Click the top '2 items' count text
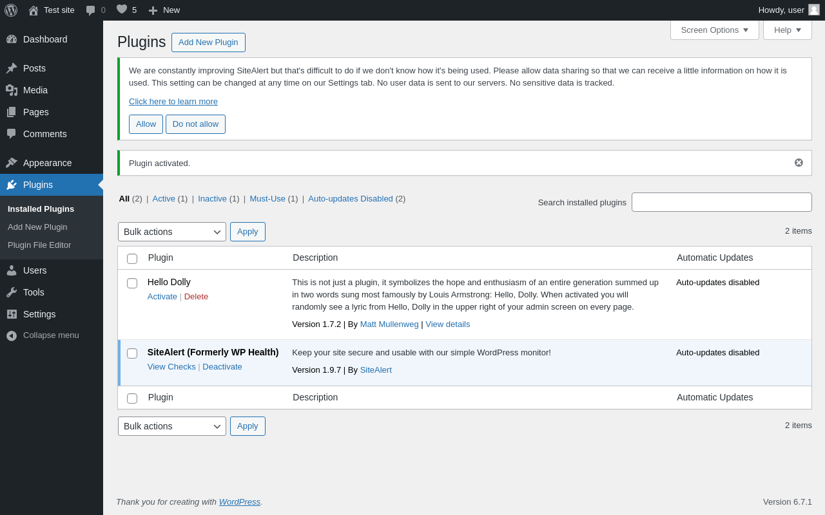Viewport: 825px width, 515px height. 799,231
